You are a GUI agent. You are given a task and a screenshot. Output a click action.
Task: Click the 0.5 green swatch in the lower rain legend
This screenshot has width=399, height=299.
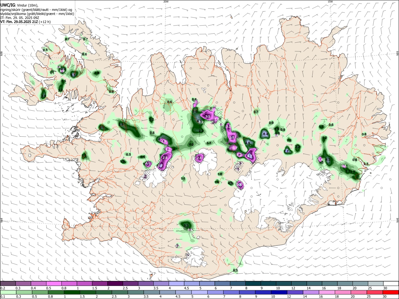[40, 292]
